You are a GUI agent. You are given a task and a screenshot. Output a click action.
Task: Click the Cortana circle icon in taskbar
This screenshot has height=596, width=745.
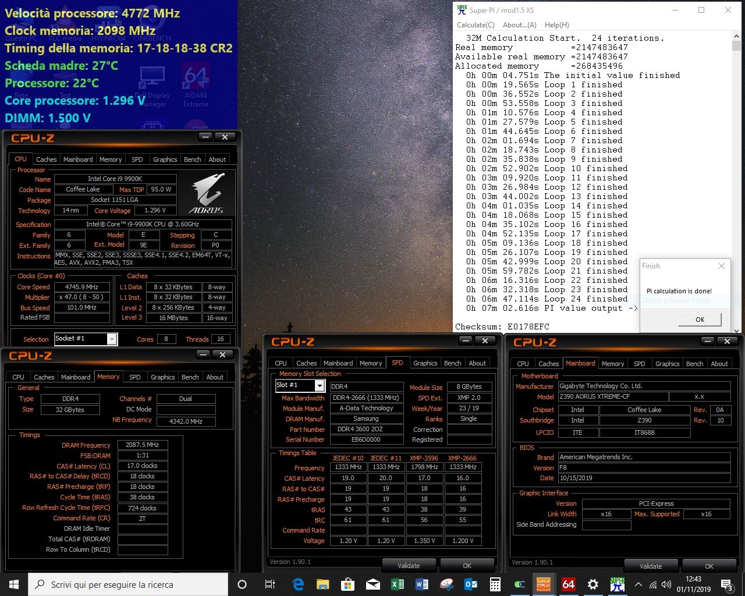click(243, 584)
